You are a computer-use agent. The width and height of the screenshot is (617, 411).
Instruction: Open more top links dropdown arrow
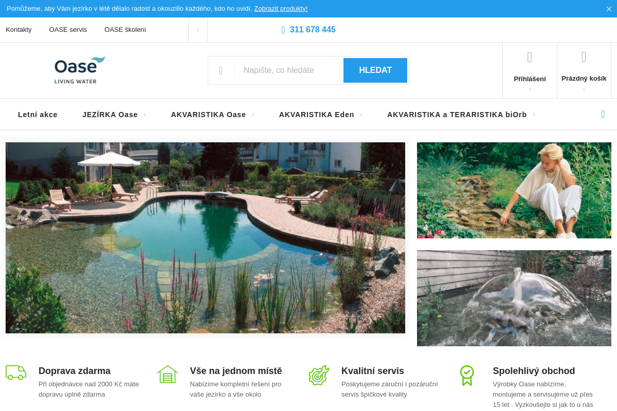tap(197, 30)
